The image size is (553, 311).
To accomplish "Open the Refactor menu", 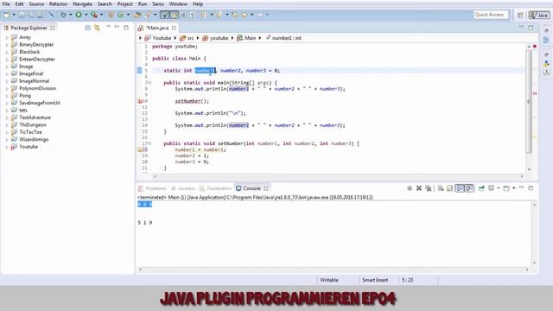I will pyautogui.click(x=58, y=3).
